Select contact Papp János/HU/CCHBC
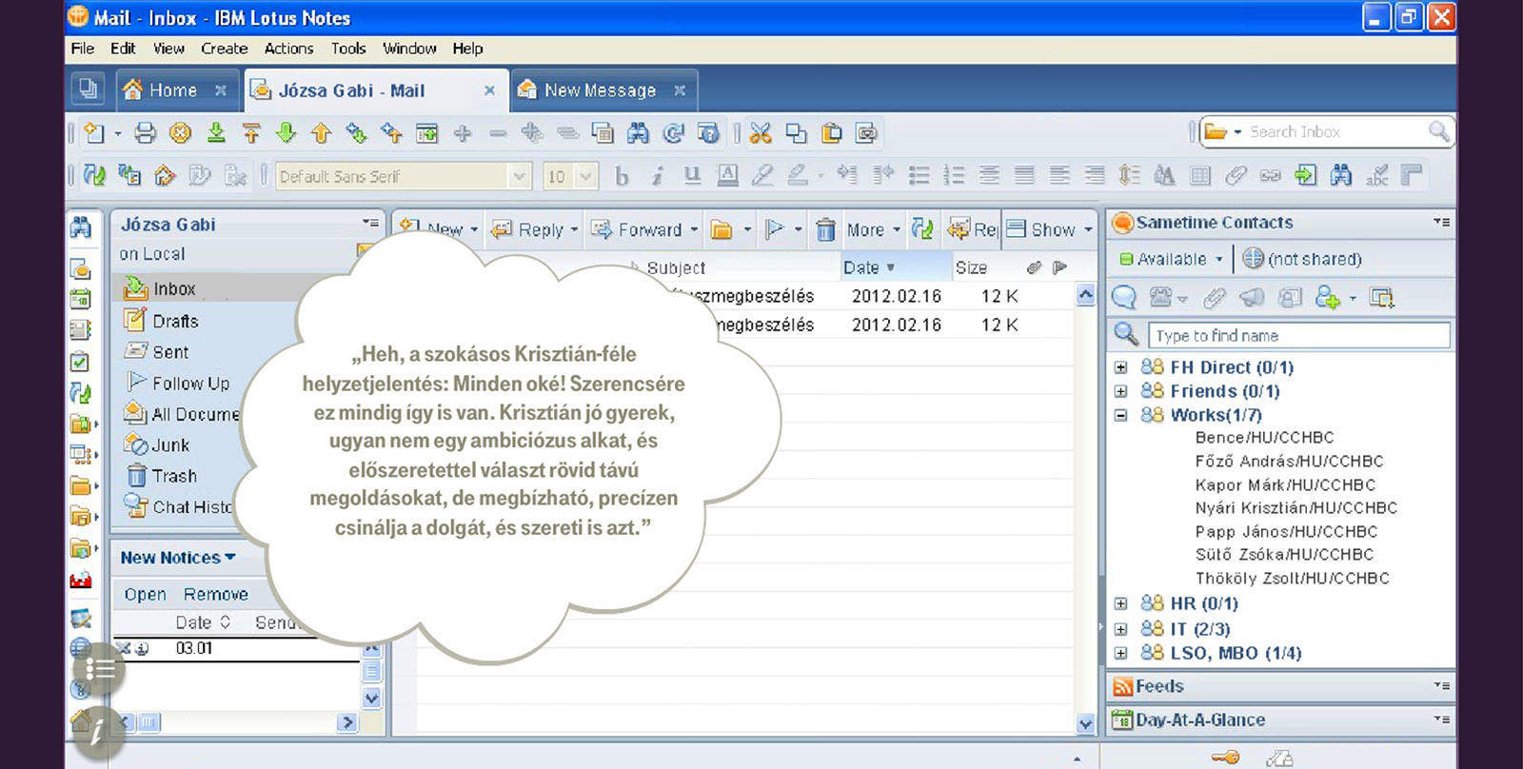Viewport: 1523px width, 769px height. (x=1286, y=532)
